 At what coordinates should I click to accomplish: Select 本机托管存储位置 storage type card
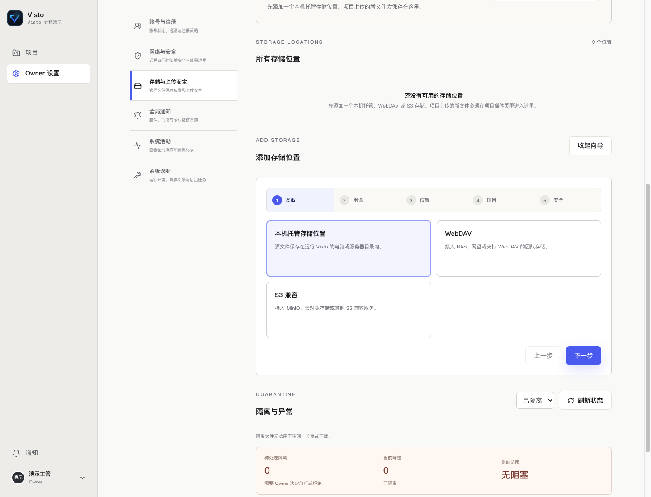[349, 248]
